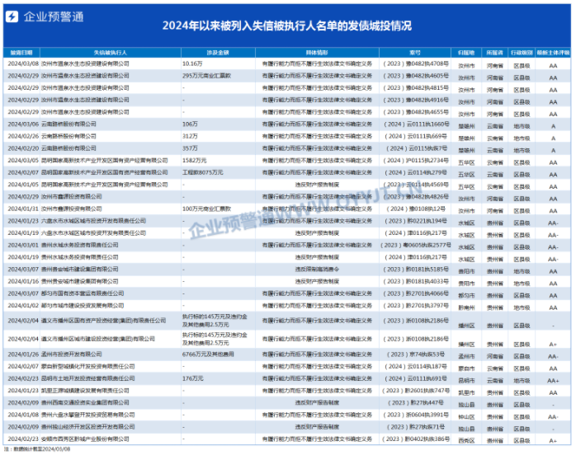The width and height of the screenshot is (576, 455).
Task: Select the 1582万元 amount cell
Action: [x=194, y=161]
